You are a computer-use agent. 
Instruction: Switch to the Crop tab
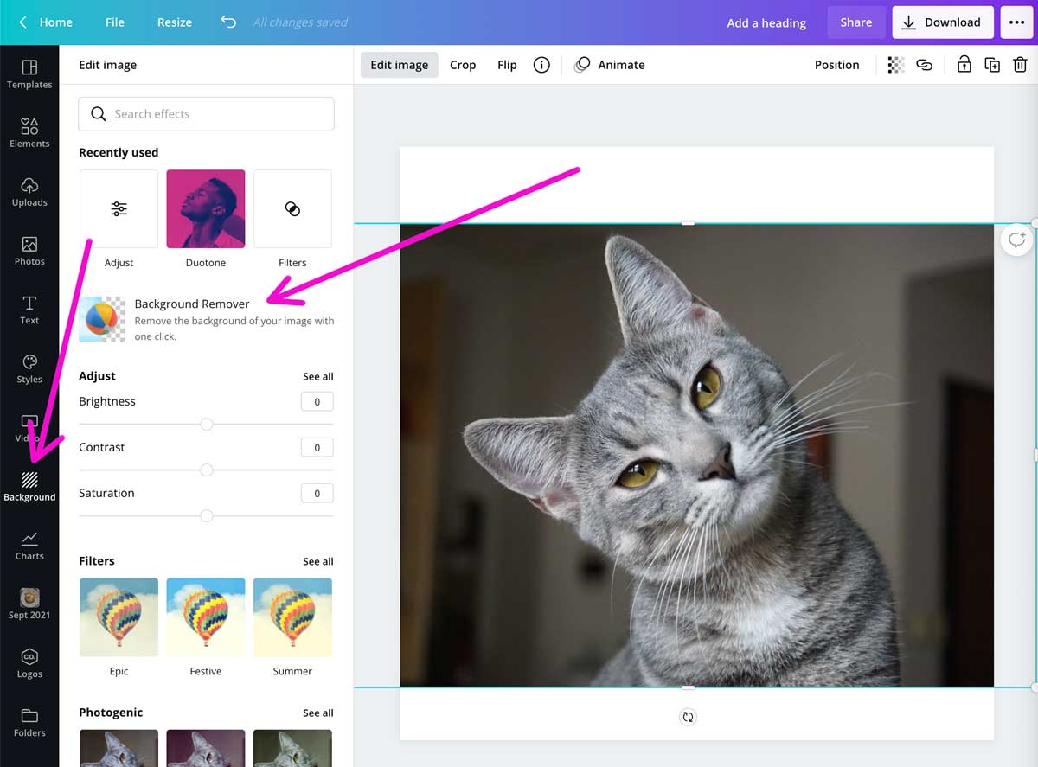463,65
